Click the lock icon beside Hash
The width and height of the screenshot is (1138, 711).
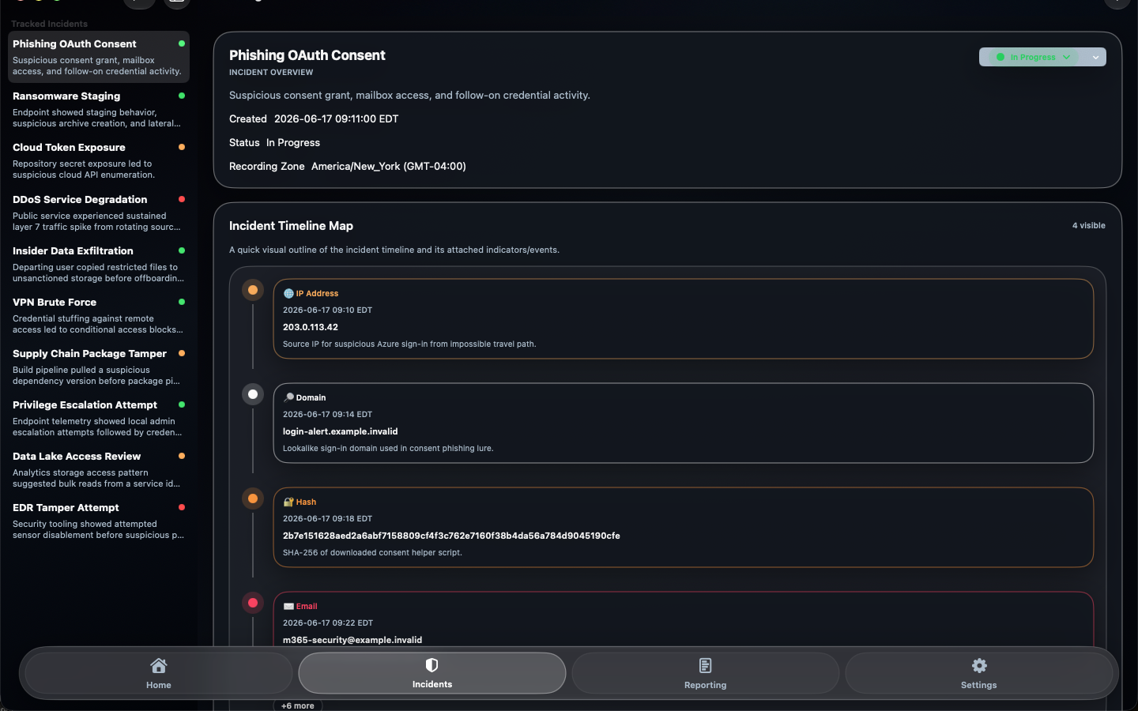(x=288, y=502)
